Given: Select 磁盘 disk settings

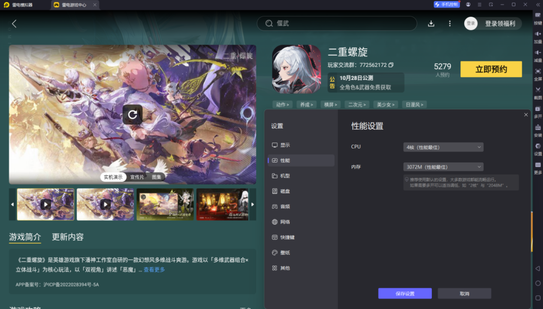Looking at the screenshot, I should tap(301, 191).
